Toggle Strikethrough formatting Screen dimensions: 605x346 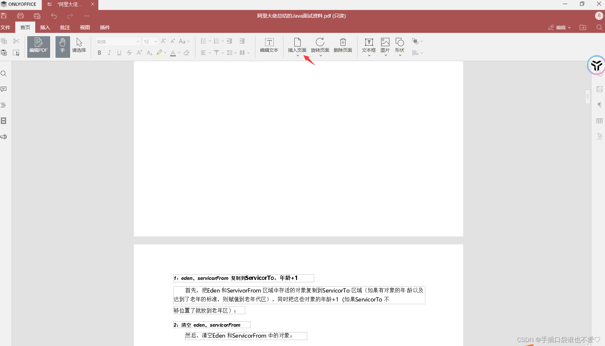point(129,52)
